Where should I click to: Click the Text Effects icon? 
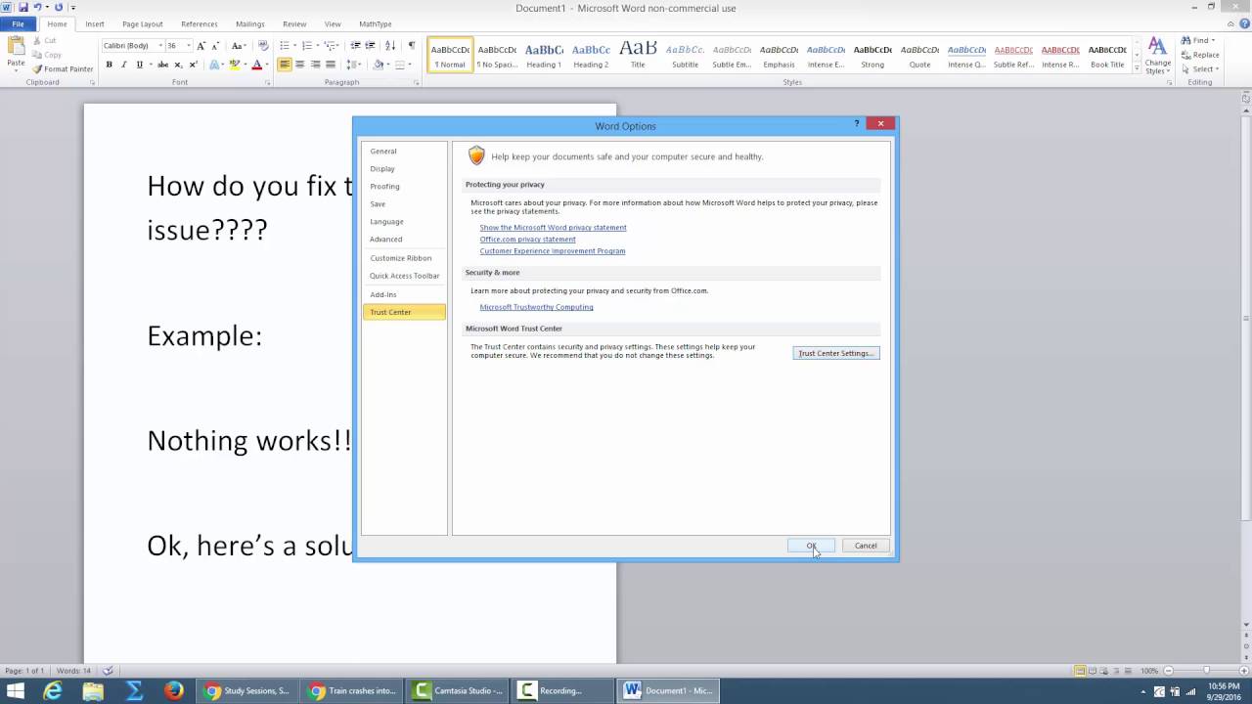(x=214, y=65)
